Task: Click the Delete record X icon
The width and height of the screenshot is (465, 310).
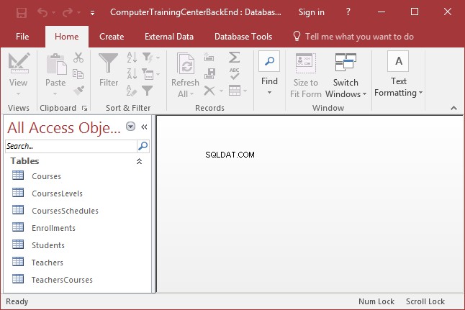Action: pos(209,91)
